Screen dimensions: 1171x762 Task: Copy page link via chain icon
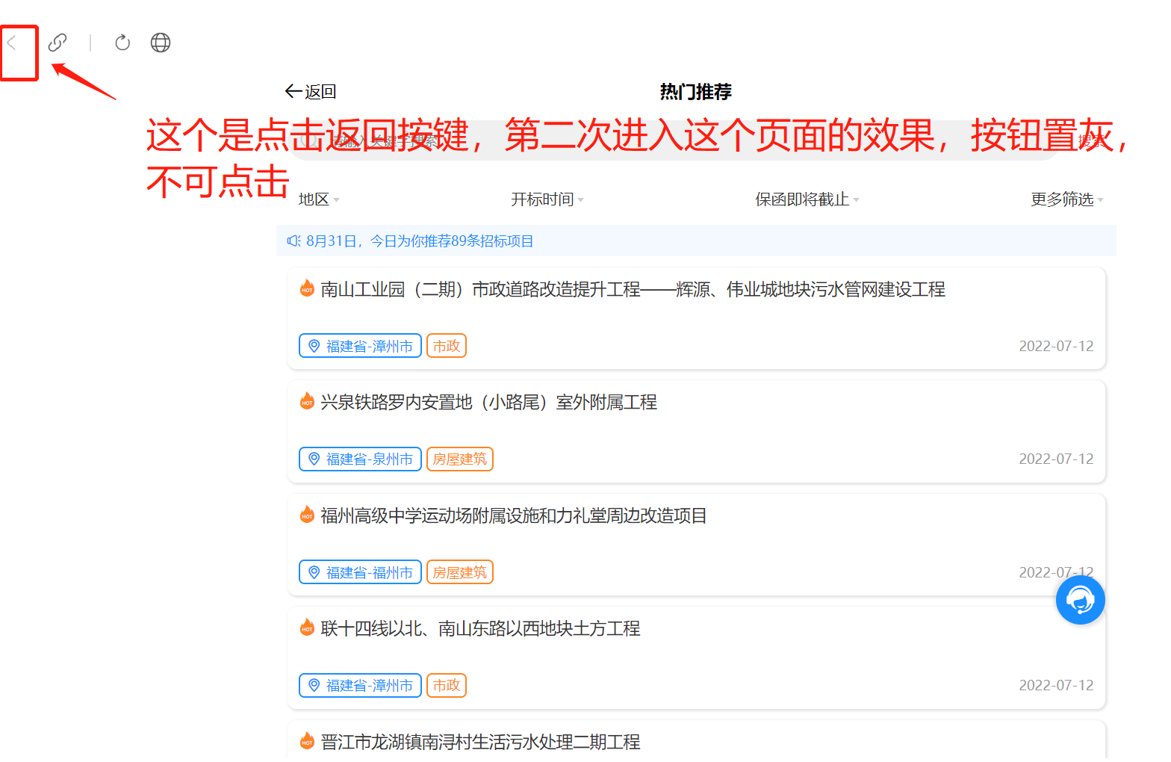58,43
